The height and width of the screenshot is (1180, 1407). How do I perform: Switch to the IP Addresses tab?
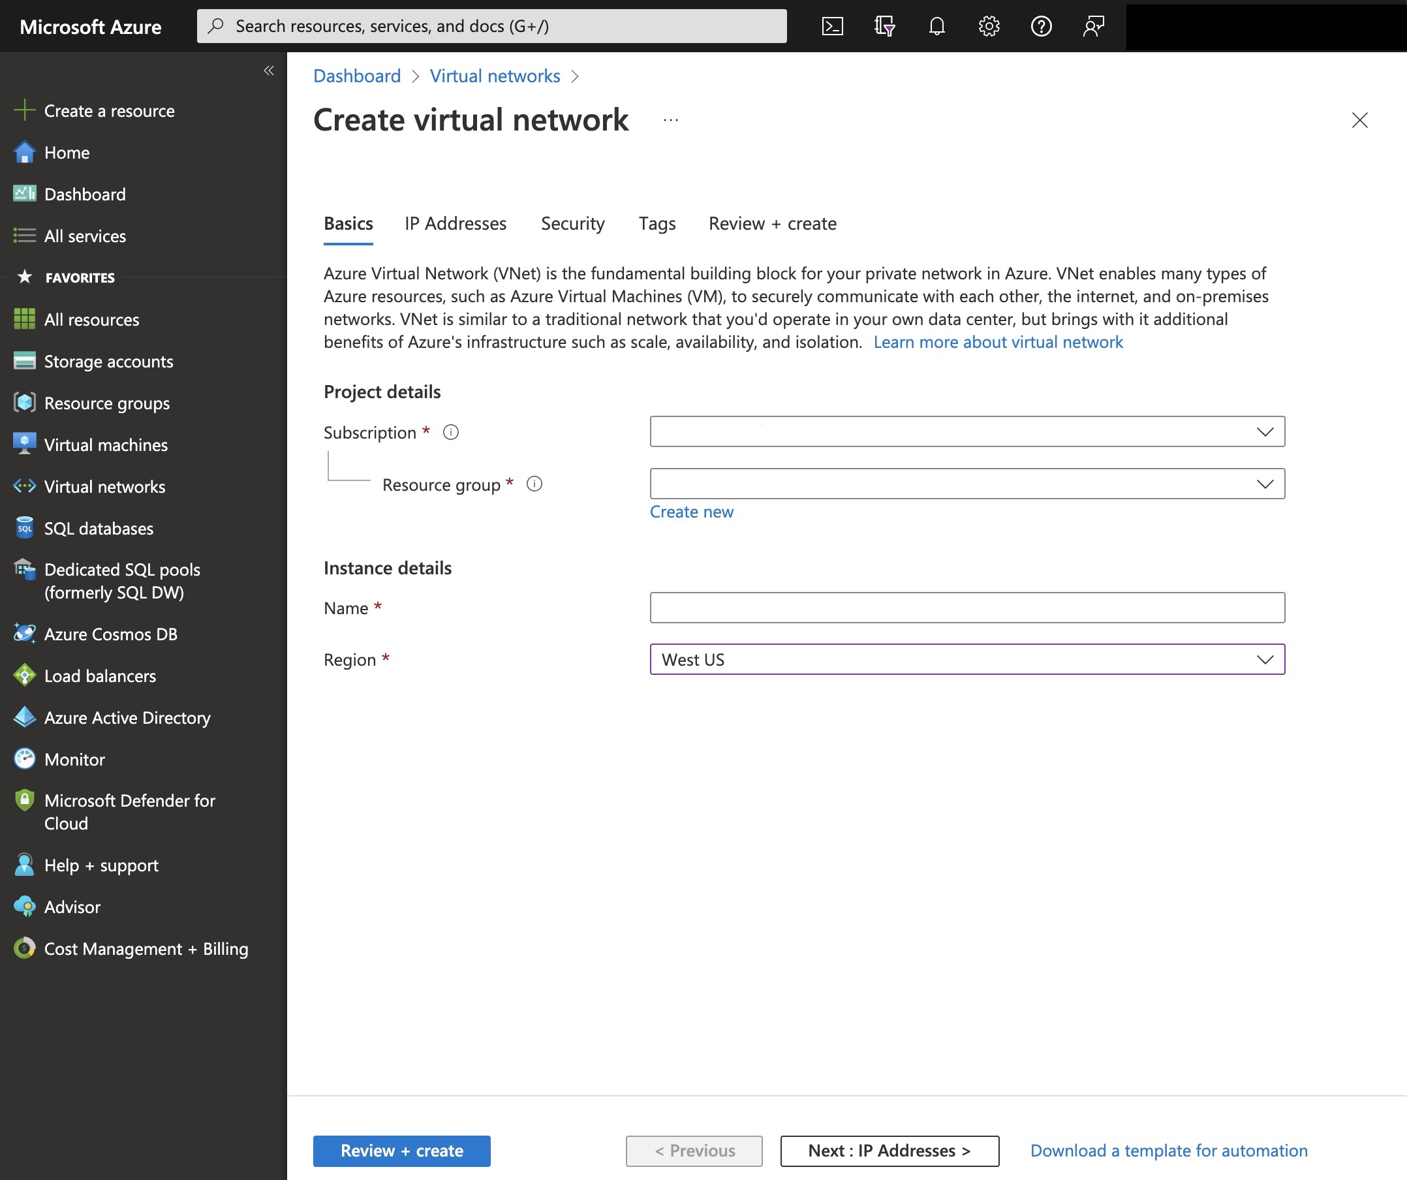456,223
